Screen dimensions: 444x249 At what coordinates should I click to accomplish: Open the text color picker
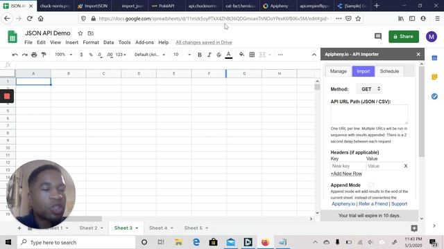coord(228,55)
